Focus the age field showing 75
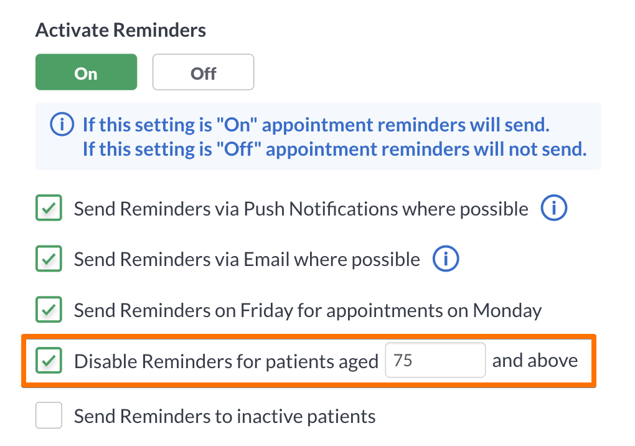 click(435, 360)
